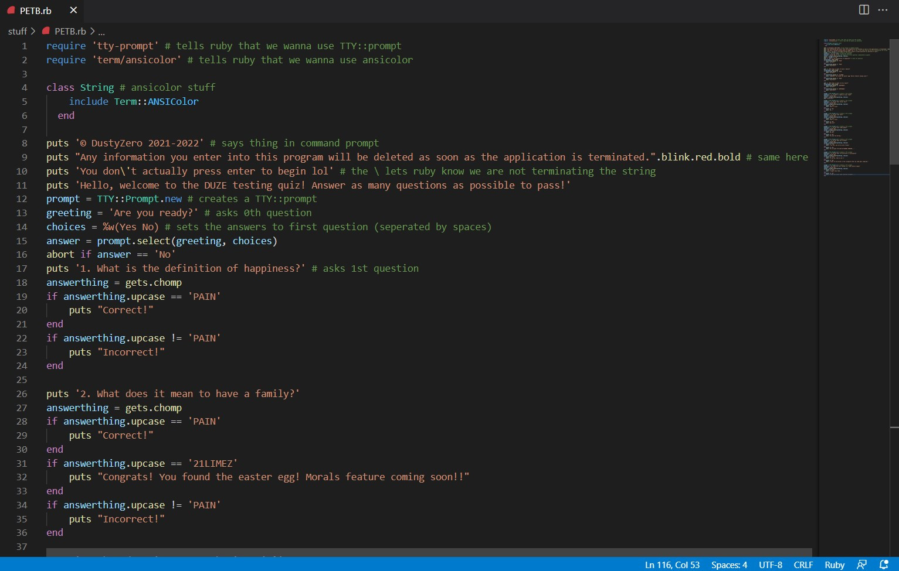Change the Ruby language mode
The width and height of the screenshot is (899, 571).
(x=834, y=565)
